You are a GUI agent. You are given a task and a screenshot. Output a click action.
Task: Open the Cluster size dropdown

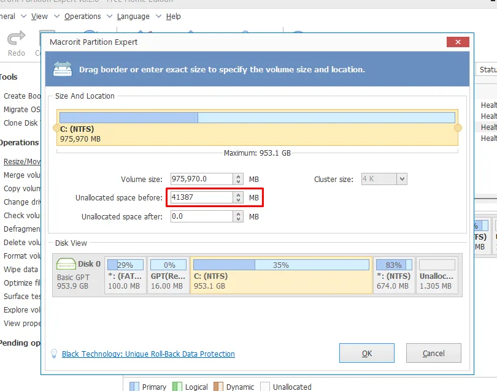(x=402, y=178)
